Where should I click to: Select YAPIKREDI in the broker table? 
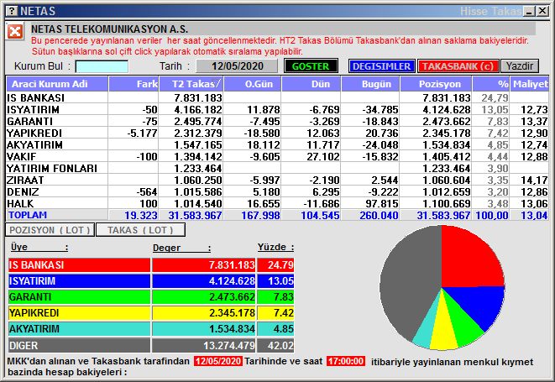pyautogui.click(x=34, y=133)
